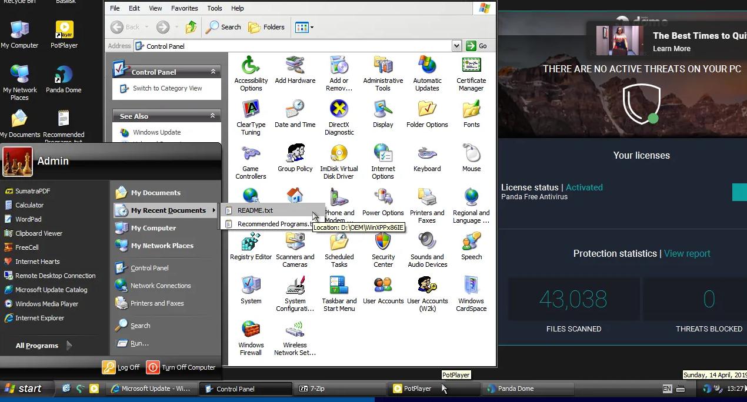Image resolution: width=747 pixels, height=402 pixels.
Task: Open Accessibility Options in Control Panel
Action: [251, 73]
